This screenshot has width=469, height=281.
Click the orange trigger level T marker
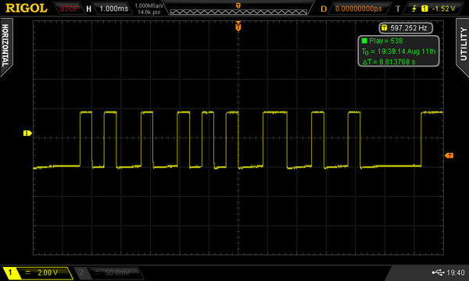coord(449,155)
